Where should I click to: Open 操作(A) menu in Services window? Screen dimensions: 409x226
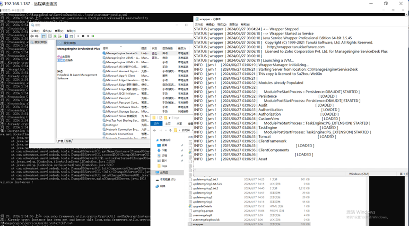tap(47, 31)
